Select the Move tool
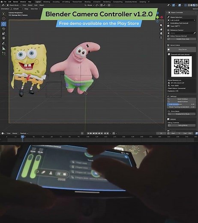Screen dimensions: 198x223 [x=4, y=24]
